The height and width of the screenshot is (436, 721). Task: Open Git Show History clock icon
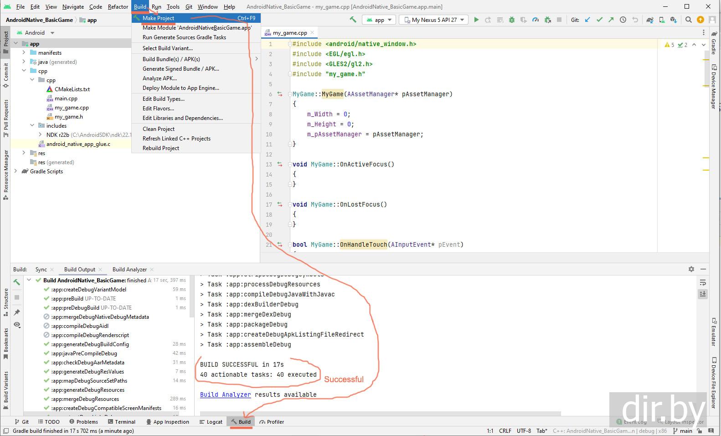click(623, 20)
